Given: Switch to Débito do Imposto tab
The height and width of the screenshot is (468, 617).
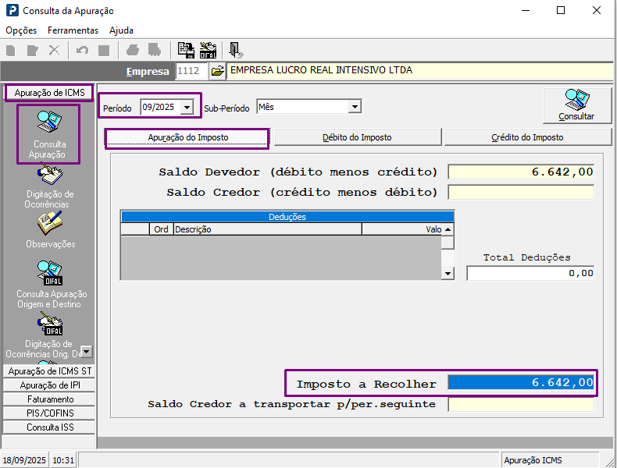Looking at the screenshot, I should [x=357, y=137].
